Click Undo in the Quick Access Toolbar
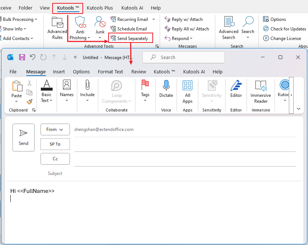308x245 pixels. pos(32,57)
